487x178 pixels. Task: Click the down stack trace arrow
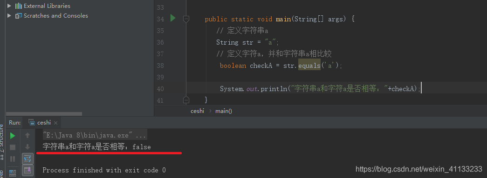click(27, 147)
